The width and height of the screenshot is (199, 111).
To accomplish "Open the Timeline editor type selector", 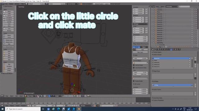I will 2,105.
